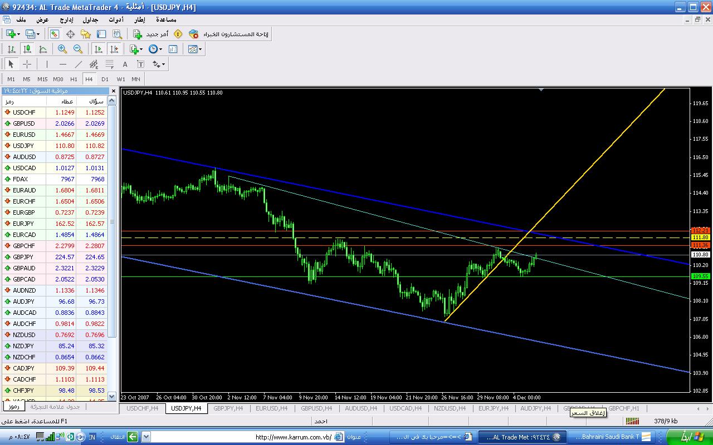The image size is (713, 445).
Task: Toggle the chart shift button
Action: coord(114,49)
